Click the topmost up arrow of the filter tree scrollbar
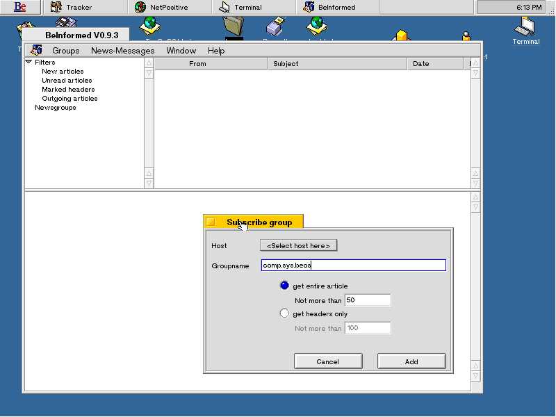Screen dimensions: 556x417 [149, 63]
